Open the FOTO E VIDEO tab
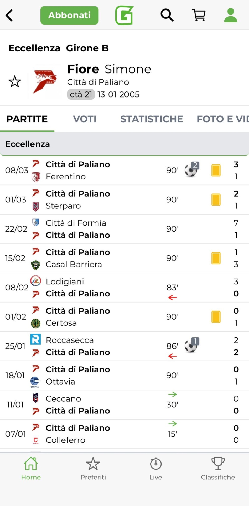 pyautogui.click(x=222, y=119)
